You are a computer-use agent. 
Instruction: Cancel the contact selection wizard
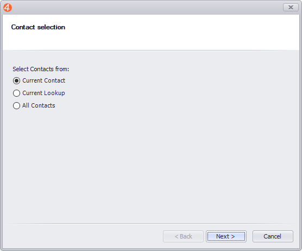pos(273,236)
